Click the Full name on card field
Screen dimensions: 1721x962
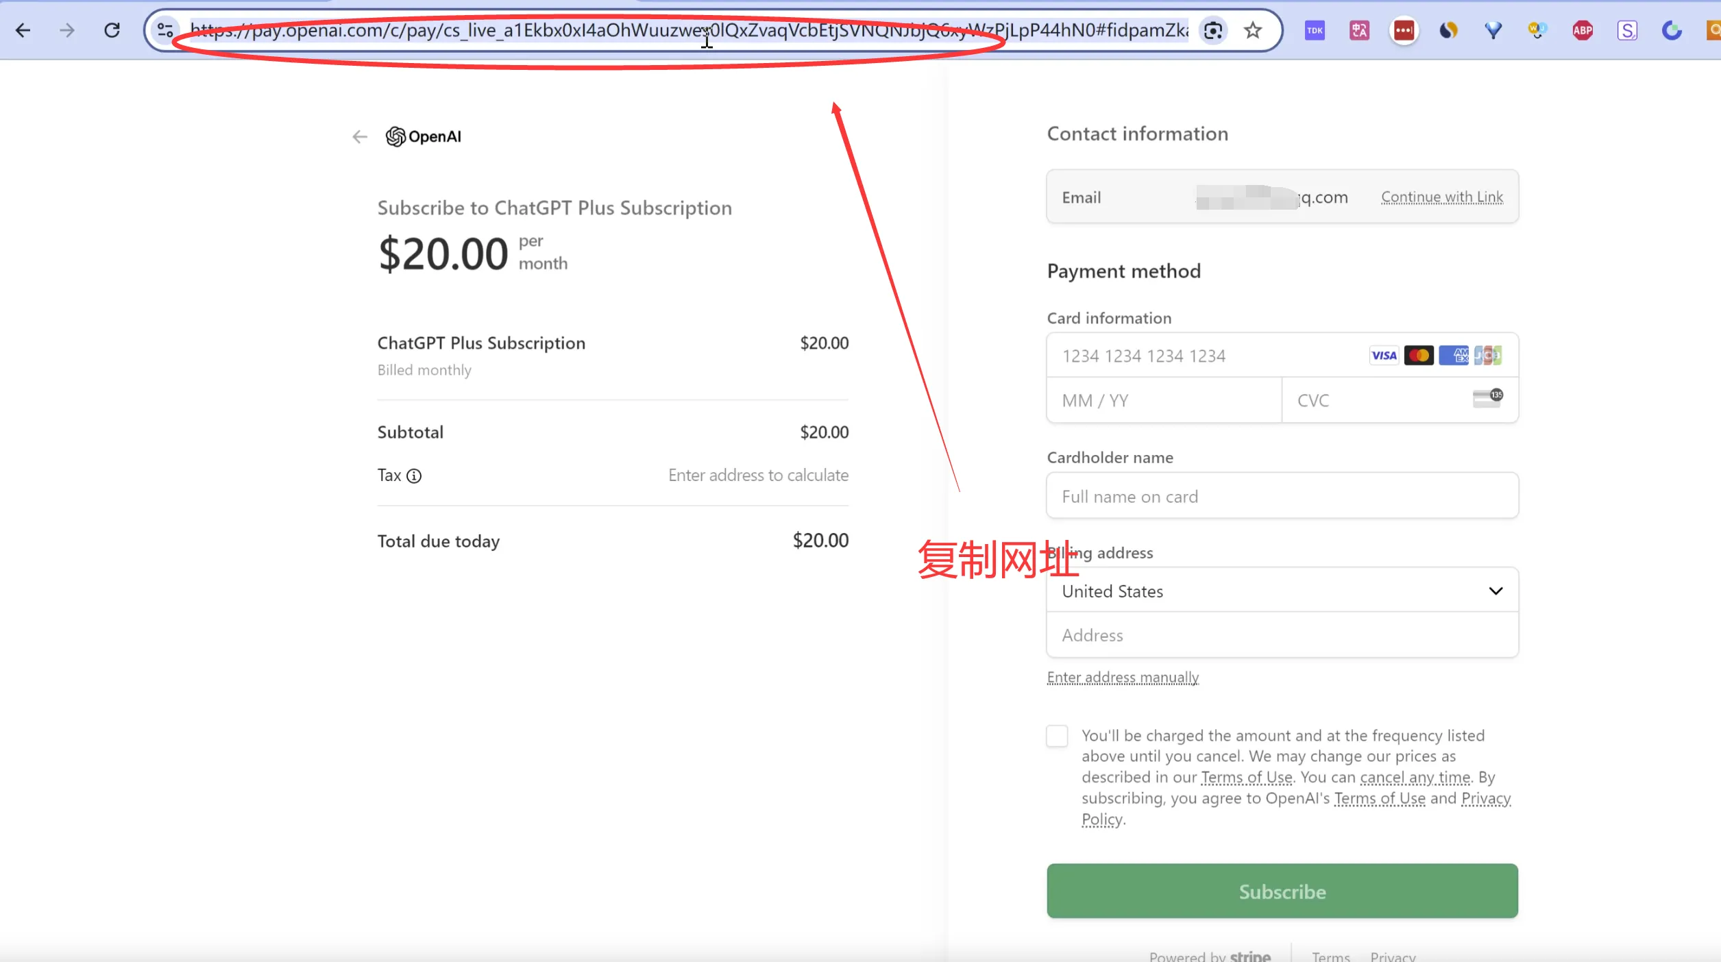(1282, 496)
